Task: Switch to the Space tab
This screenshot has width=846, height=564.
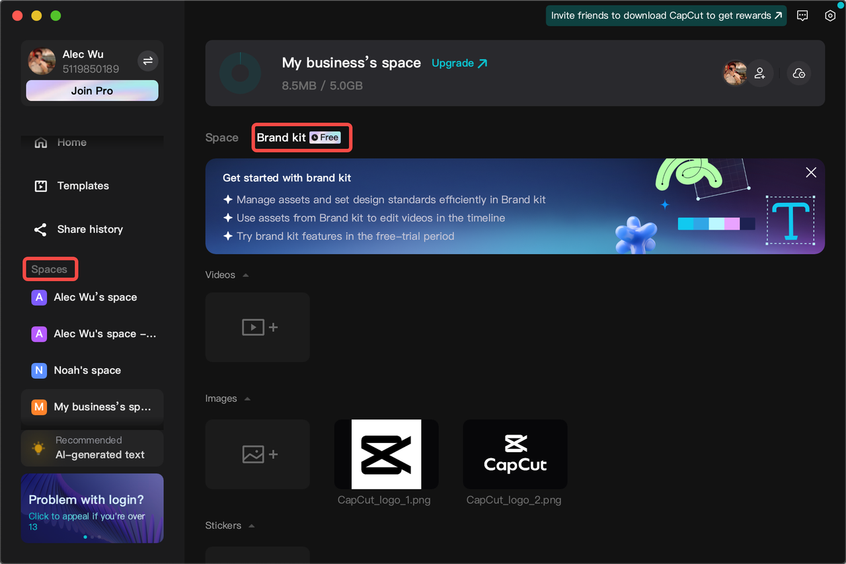Action: point(222,138)
